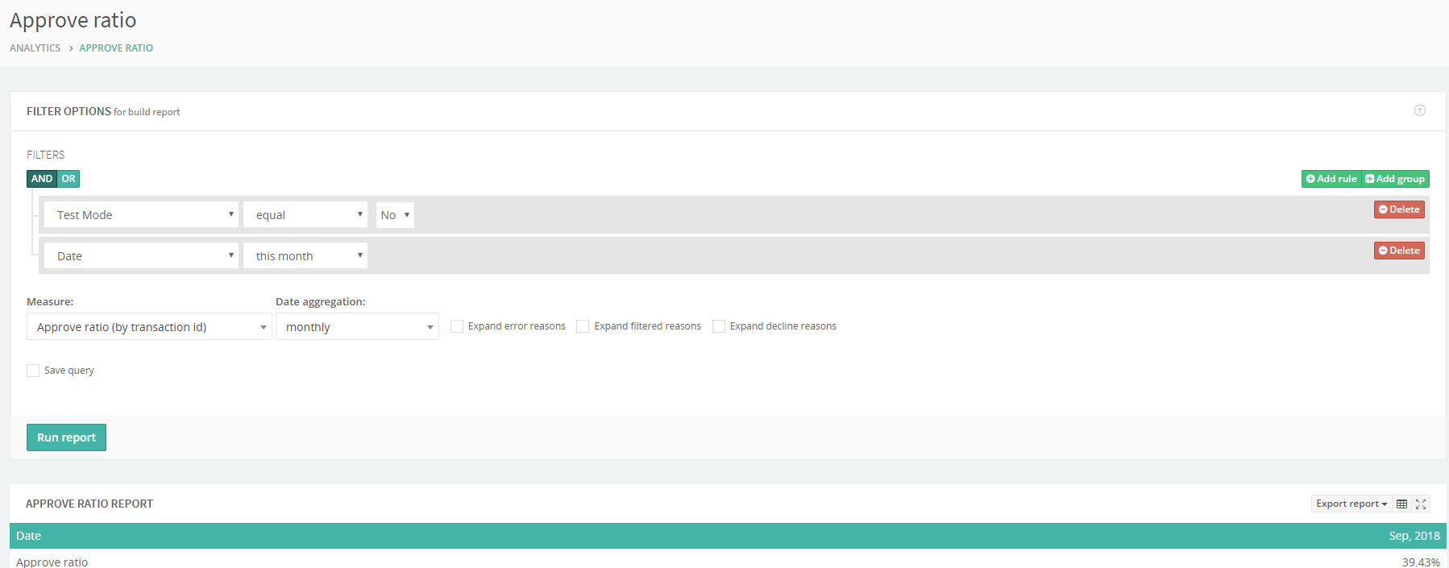Click the Approve Ratio Report heading
Image resolution: width=1449 pixels, height=568 pixels.
(89, 504)
